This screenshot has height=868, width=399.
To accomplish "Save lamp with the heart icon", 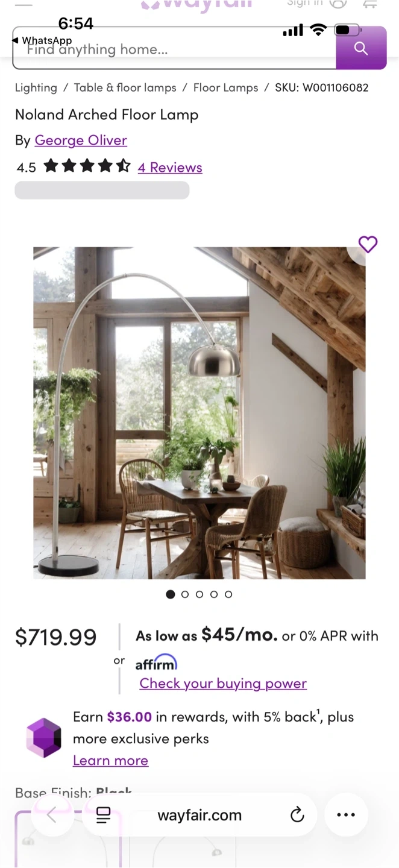I will 368,244.
